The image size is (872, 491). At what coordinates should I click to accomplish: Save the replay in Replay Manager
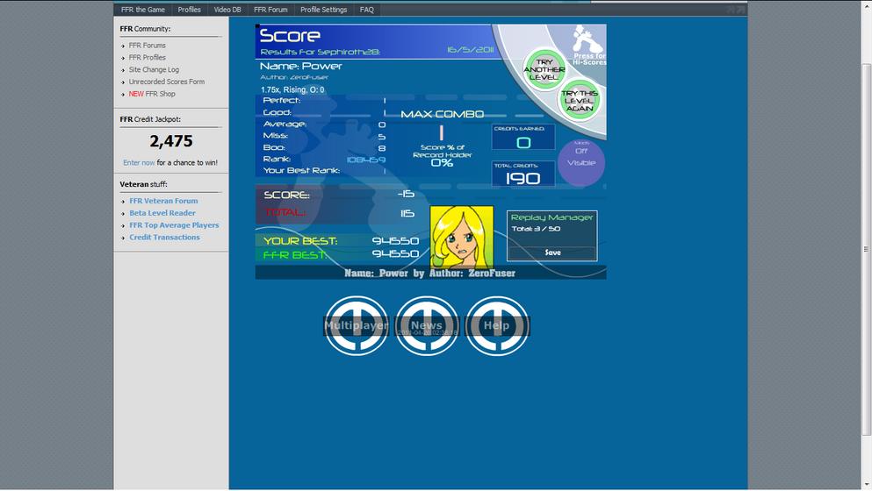click(552, 253)
